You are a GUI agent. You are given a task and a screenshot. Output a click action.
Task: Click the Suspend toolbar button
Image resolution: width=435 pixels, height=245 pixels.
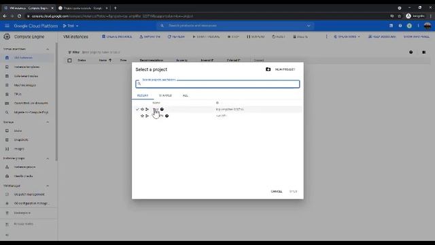(256, 37)
